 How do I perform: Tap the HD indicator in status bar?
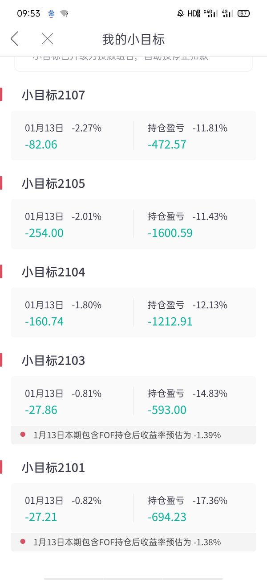[x=194, y=13]
